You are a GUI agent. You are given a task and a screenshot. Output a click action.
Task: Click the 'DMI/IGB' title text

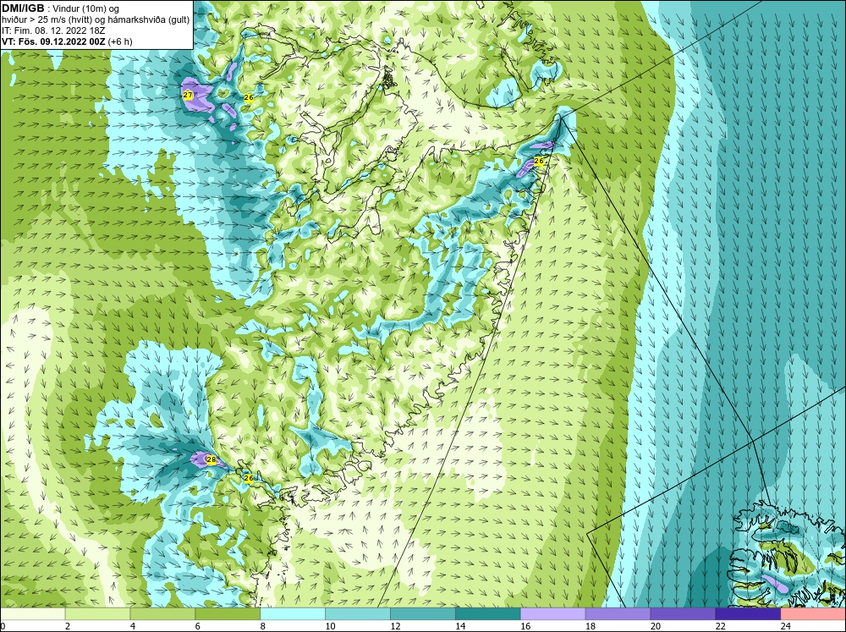coord(23,8)
